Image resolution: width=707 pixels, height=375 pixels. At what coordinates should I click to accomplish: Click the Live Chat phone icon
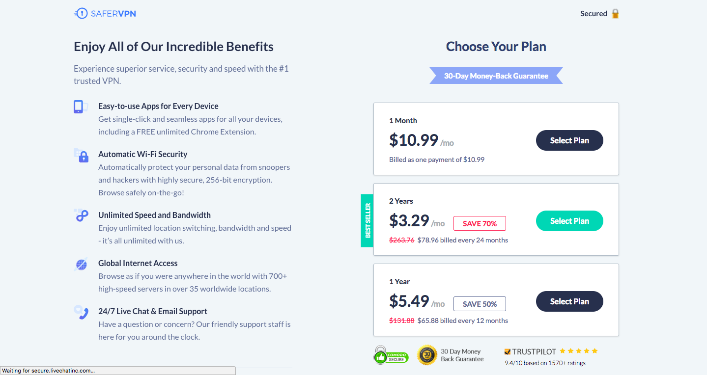[x=81, y=312]
